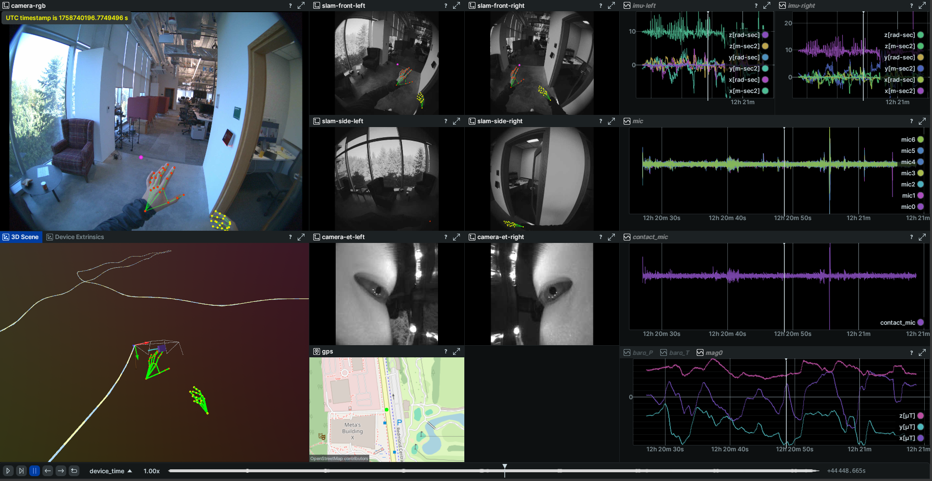Toggle the loop playback icon

click(x=74, y=471)
